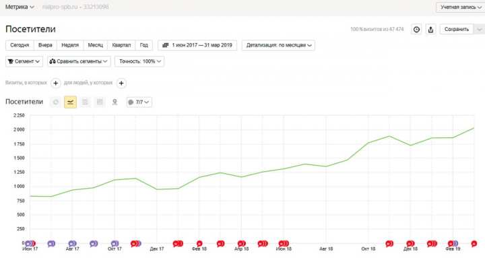Viewport: 485px width, 258px height.
Task: Click the 100 % визитов из 47 474 text
Action: [x=377, y=30]
